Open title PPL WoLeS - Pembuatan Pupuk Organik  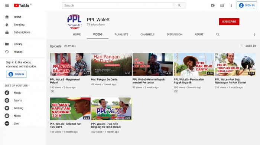(x=189, y=81)
